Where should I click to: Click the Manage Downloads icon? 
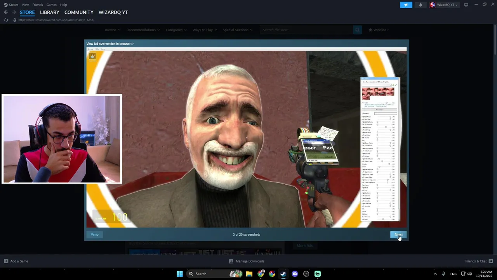pos(231,261)
